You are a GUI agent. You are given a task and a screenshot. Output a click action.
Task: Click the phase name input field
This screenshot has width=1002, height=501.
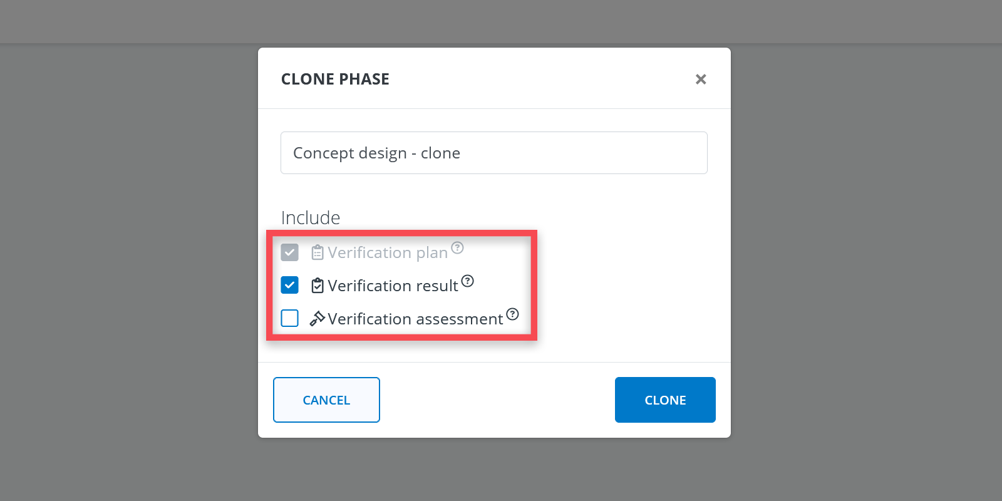[493, 153]
